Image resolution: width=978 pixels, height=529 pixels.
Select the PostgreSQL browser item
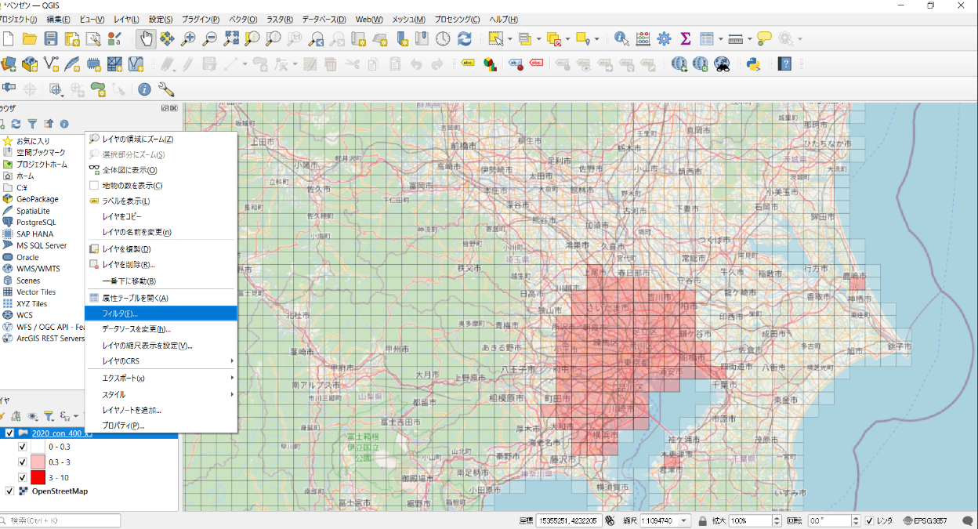[x=35, y=222]
